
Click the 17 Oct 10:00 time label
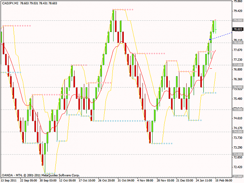(87, 180)
